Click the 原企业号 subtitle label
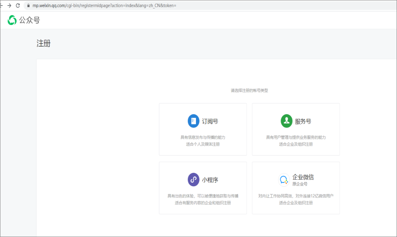The image size is (397, 237). click(x=300, y=184)
